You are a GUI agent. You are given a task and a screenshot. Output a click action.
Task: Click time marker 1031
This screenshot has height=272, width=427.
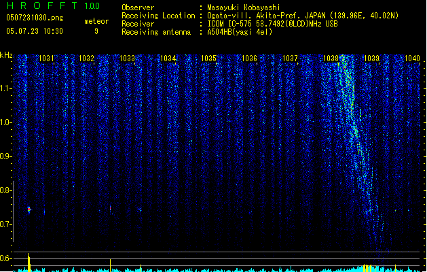click(46, 58)
